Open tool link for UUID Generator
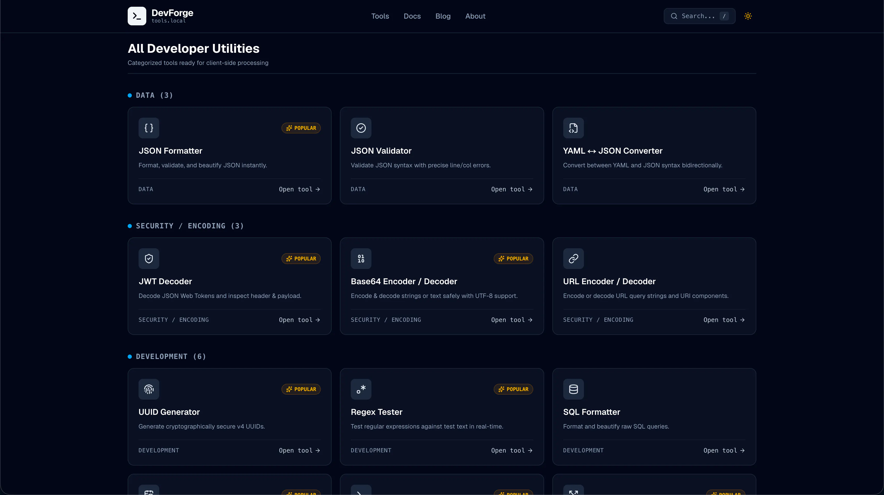This screenshot has width=884, height=495. coord(299,450)
